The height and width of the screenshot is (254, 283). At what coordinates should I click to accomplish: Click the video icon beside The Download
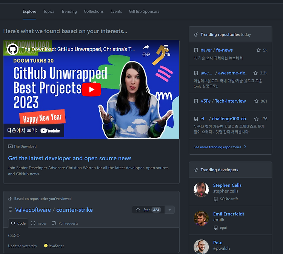tap(10, 146)
